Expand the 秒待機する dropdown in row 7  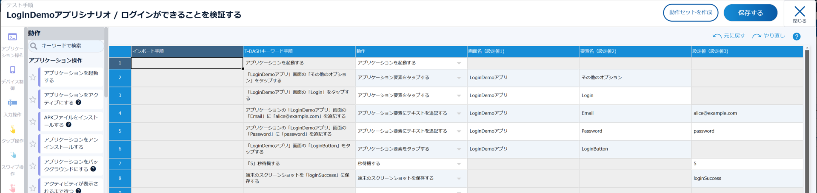[459, 164]
